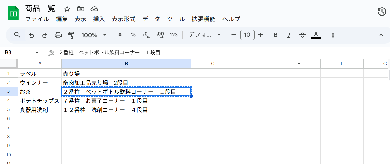Increase font size with plus button
390x164 pixels.
[x=261, y=35]
